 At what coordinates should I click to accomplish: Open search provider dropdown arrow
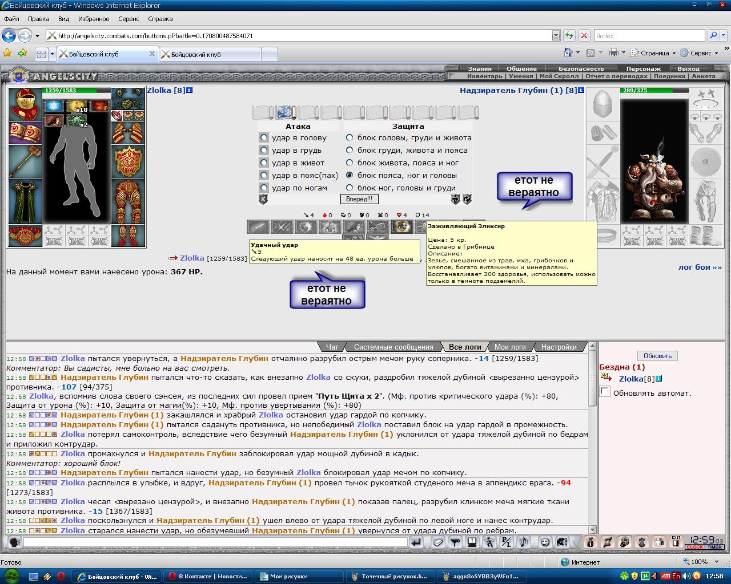(724, 35)
